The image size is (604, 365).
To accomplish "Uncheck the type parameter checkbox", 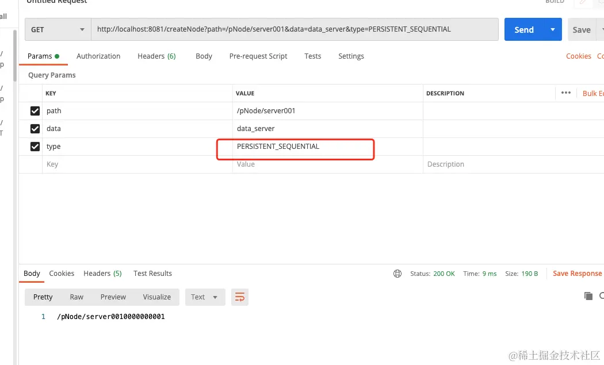I will [35, 147].
